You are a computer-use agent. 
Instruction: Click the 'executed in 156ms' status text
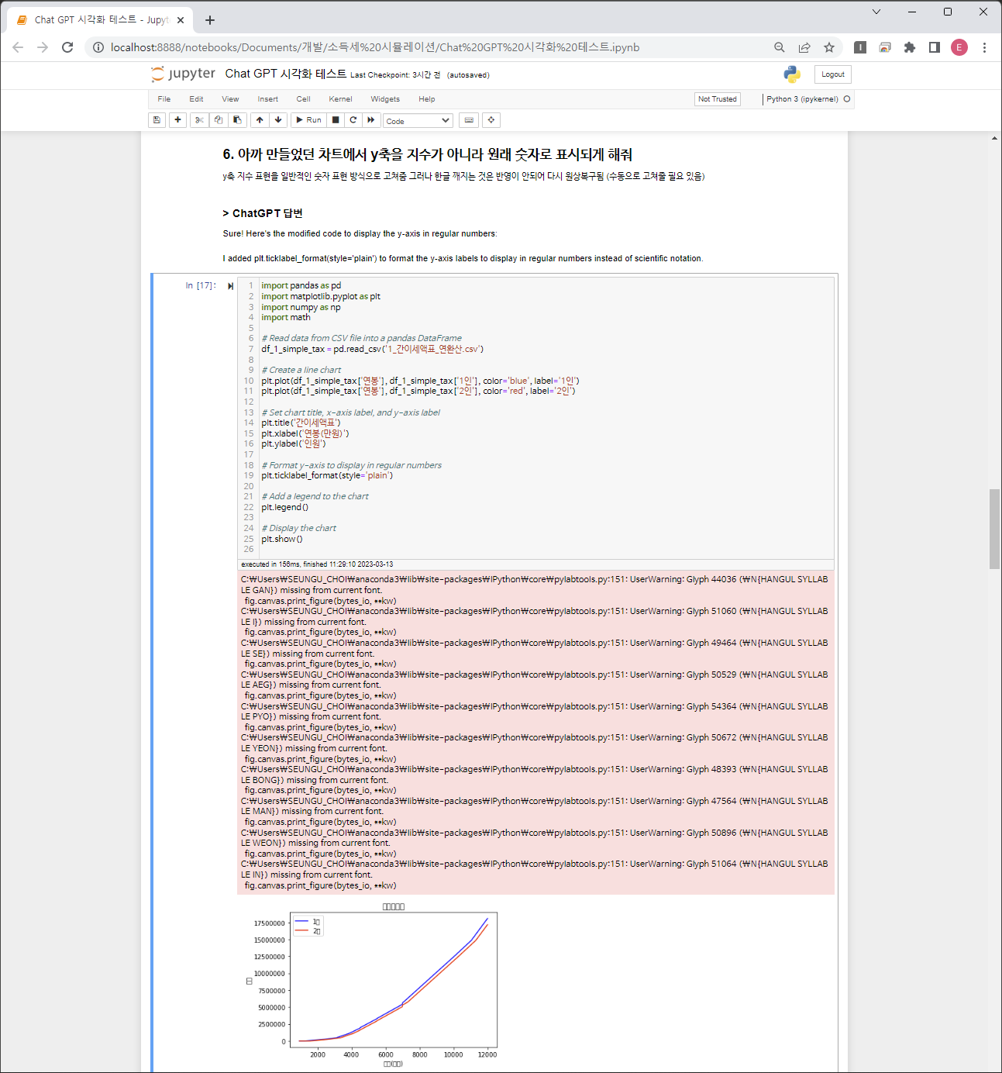[317, 564]
